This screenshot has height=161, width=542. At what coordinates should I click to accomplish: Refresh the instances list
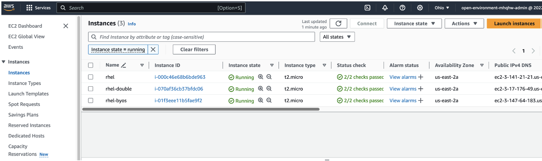(x=339, y=24)
